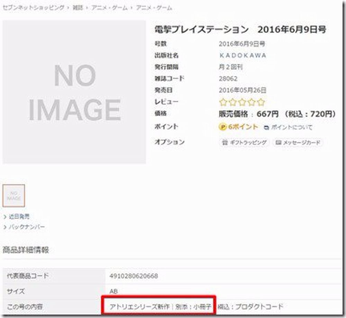The width and height of the screenshot is (346, 318).
Task: Select the メッセージカード option button
Action: (298, 142)
